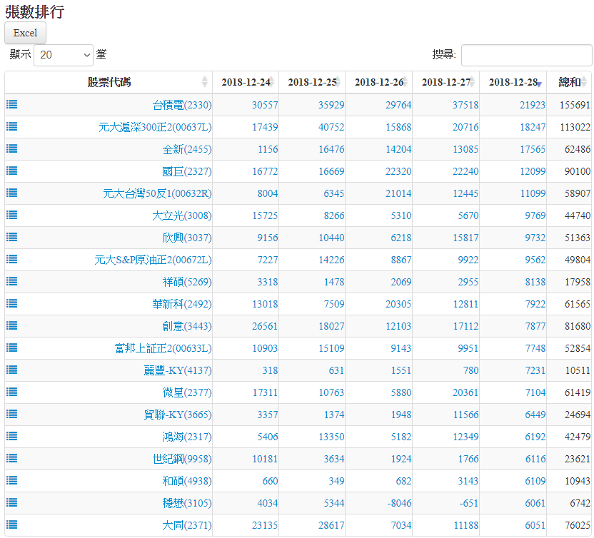Viewport: 594px width, 538px height.
Task: Open the 元大滬深300正2(00637L) stock link
Action: coord(155,127)
